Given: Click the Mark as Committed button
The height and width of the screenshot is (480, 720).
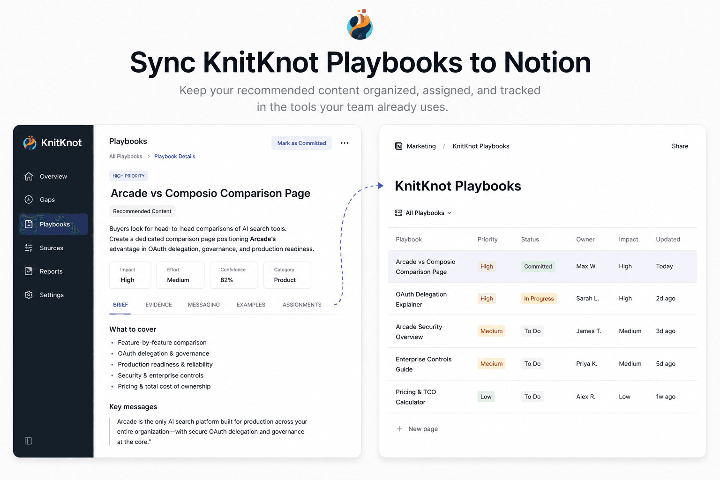Looking at the screenshot, I should point(301,143).
